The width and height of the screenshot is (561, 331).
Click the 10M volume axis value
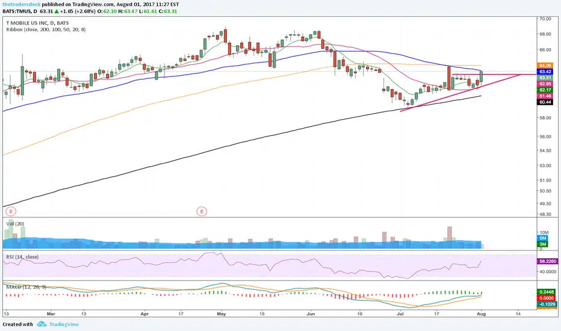tap(544, 232)
